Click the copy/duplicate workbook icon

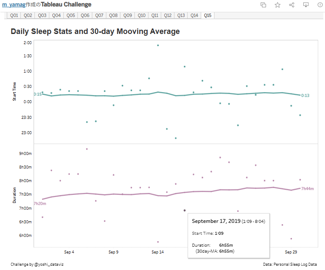(x=263, y=5)
